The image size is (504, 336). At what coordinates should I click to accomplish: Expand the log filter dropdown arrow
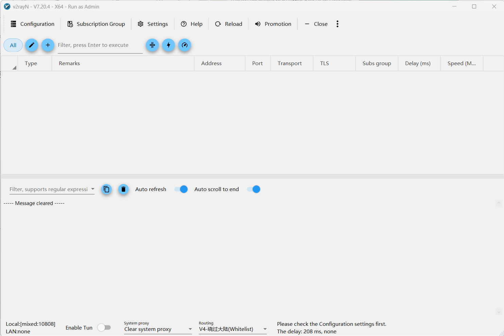tap(92, 189)
